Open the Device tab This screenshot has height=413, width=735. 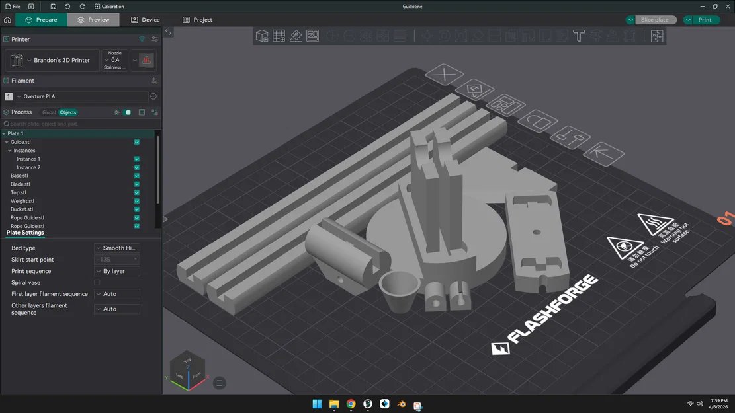coord(146,20)
